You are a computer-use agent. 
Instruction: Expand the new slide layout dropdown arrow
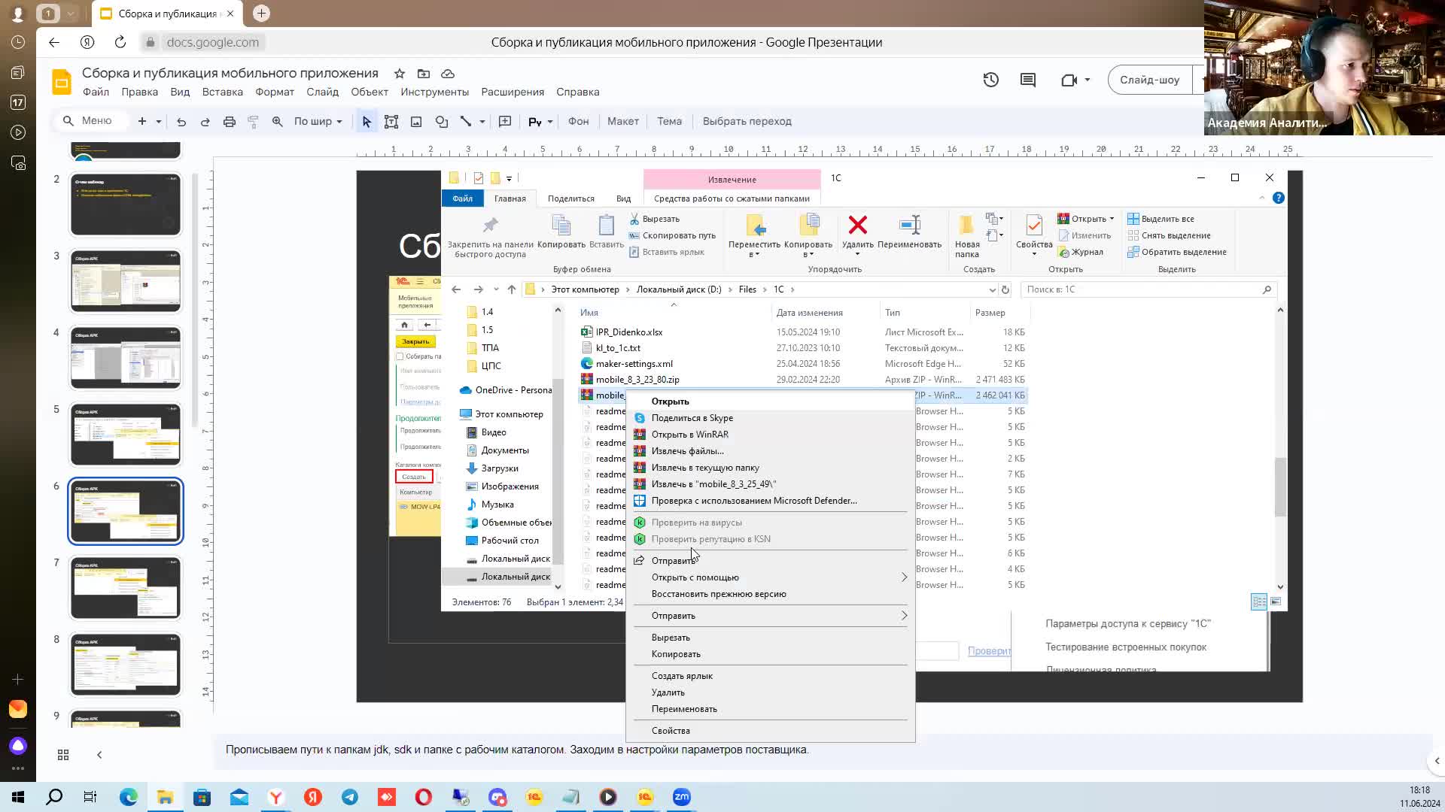(159, 121)
